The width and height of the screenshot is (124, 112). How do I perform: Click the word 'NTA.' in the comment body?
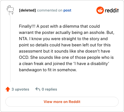pyautogui.click(x=24, y=39)
